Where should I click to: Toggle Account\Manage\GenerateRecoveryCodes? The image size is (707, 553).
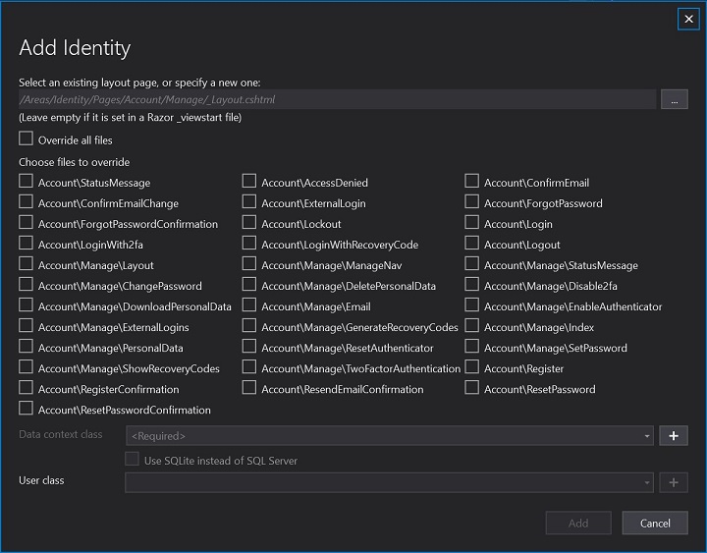pyautogui.click(x=248, y=326)
